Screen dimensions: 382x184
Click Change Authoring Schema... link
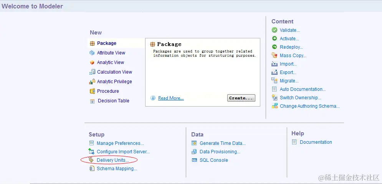tap(310, 106)
